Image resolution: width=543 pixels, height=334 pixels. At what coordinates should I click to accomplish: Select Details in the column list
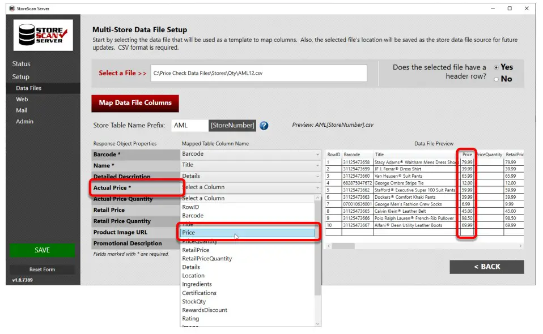[248, 267]
